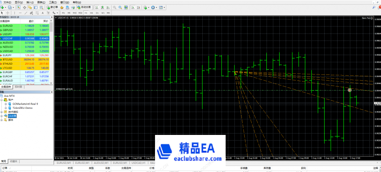Select the text label tool
This screenshot has height=172, width=381.
[x=42, y=13]
